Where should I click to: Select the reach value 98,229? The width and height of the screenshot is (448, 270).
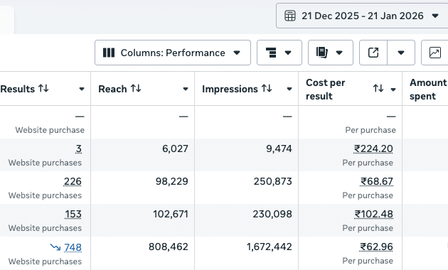coord(171,181)
